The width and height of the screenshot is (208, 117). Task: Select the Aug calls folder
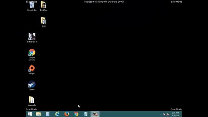(32, 101)
